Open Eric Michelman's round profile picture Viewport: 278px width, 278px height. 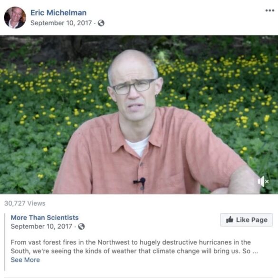[x=15, y=18]
